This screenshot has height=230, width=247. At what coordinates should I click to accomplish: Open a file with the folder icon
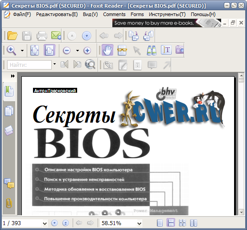(12, 36)
